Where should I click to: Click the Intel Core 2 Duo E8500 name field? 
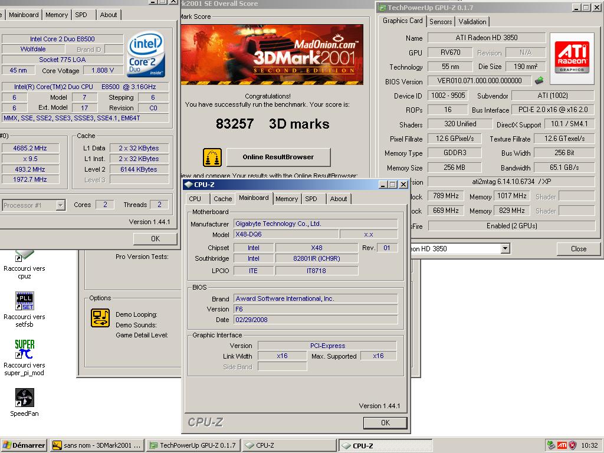63,39
